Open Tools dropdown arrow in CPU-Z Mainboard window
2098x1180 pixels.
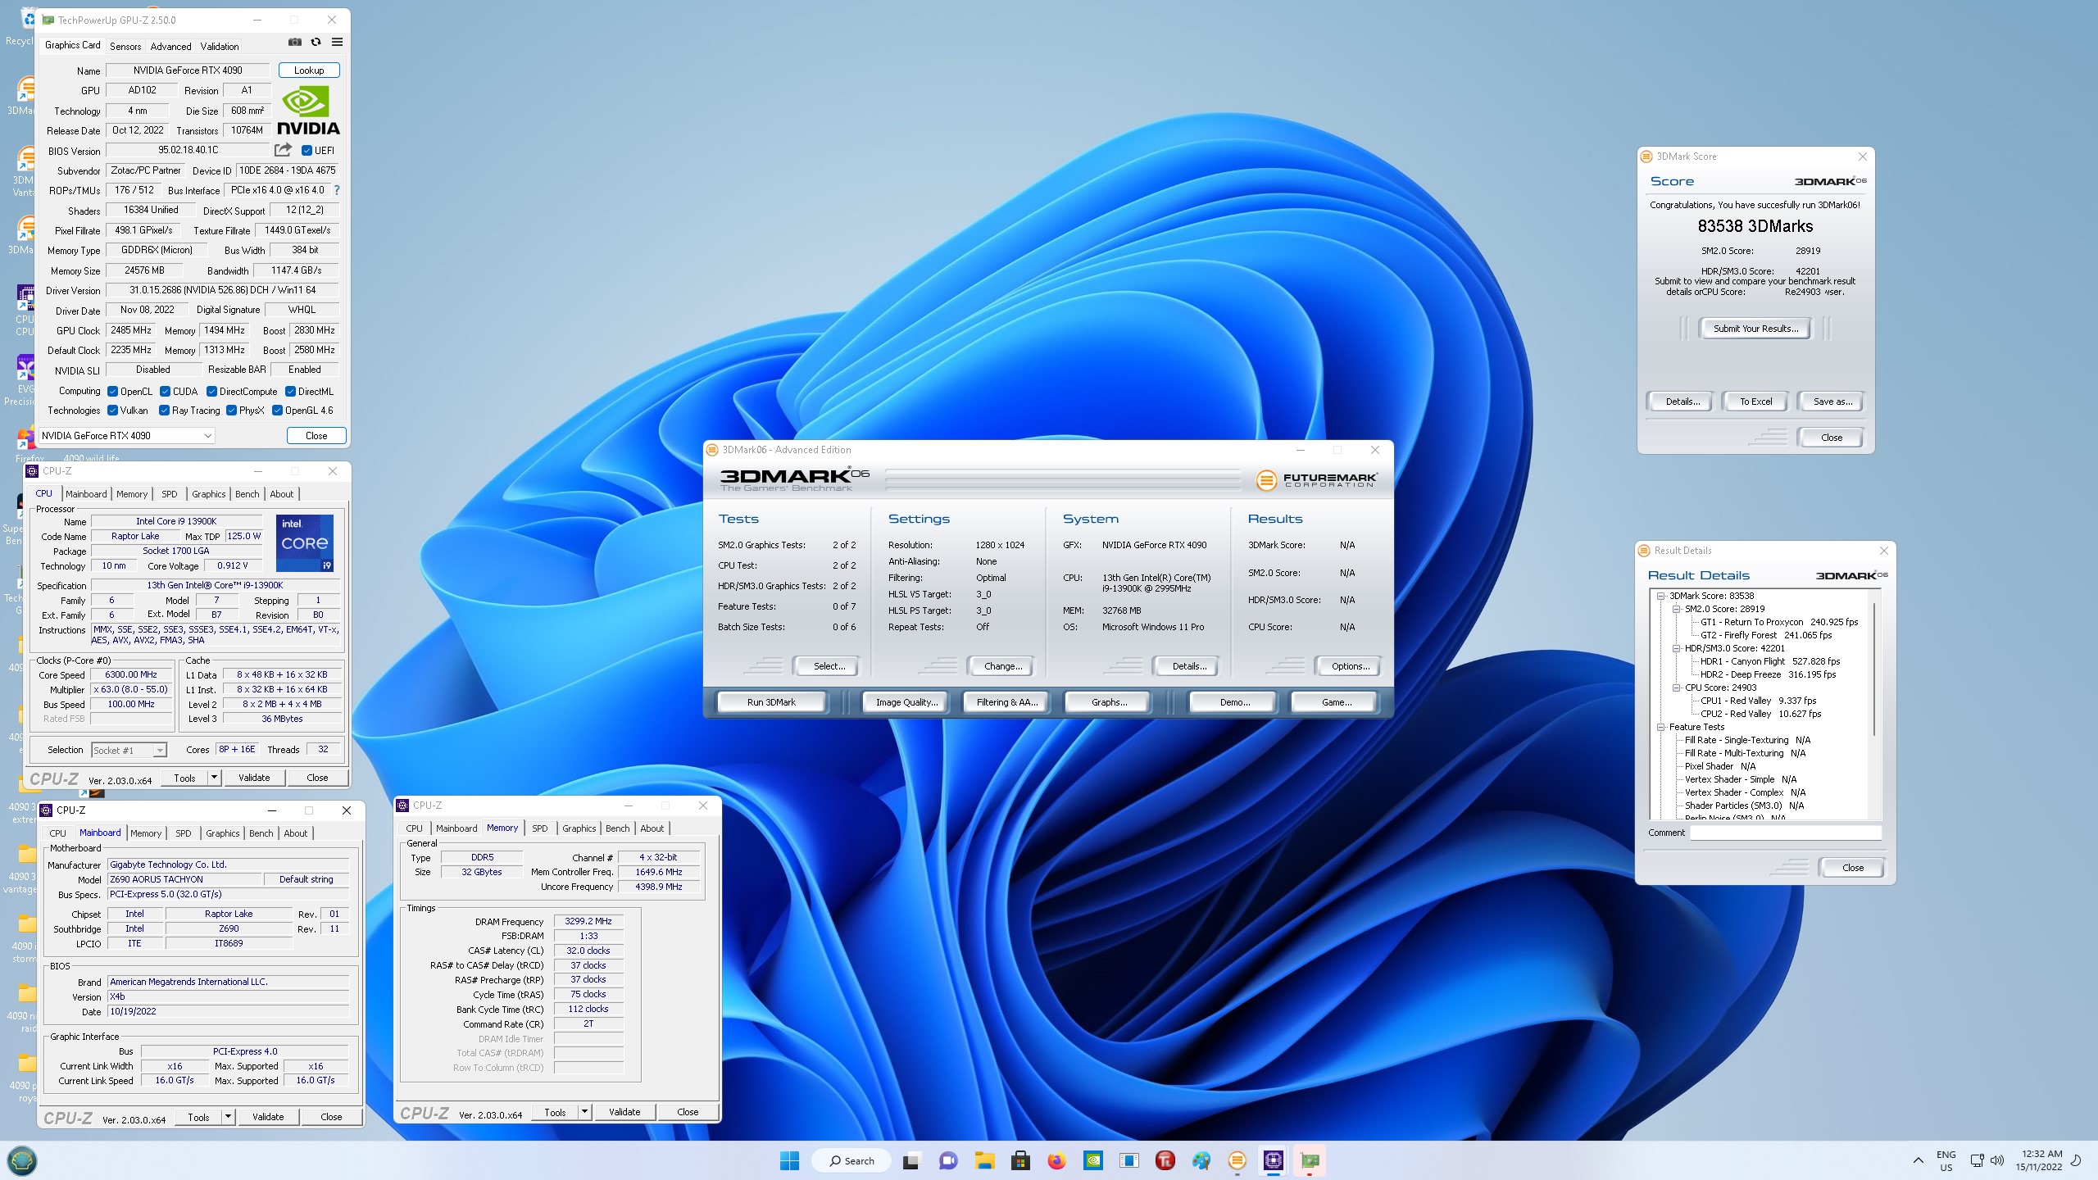[x=228, y=1117]
